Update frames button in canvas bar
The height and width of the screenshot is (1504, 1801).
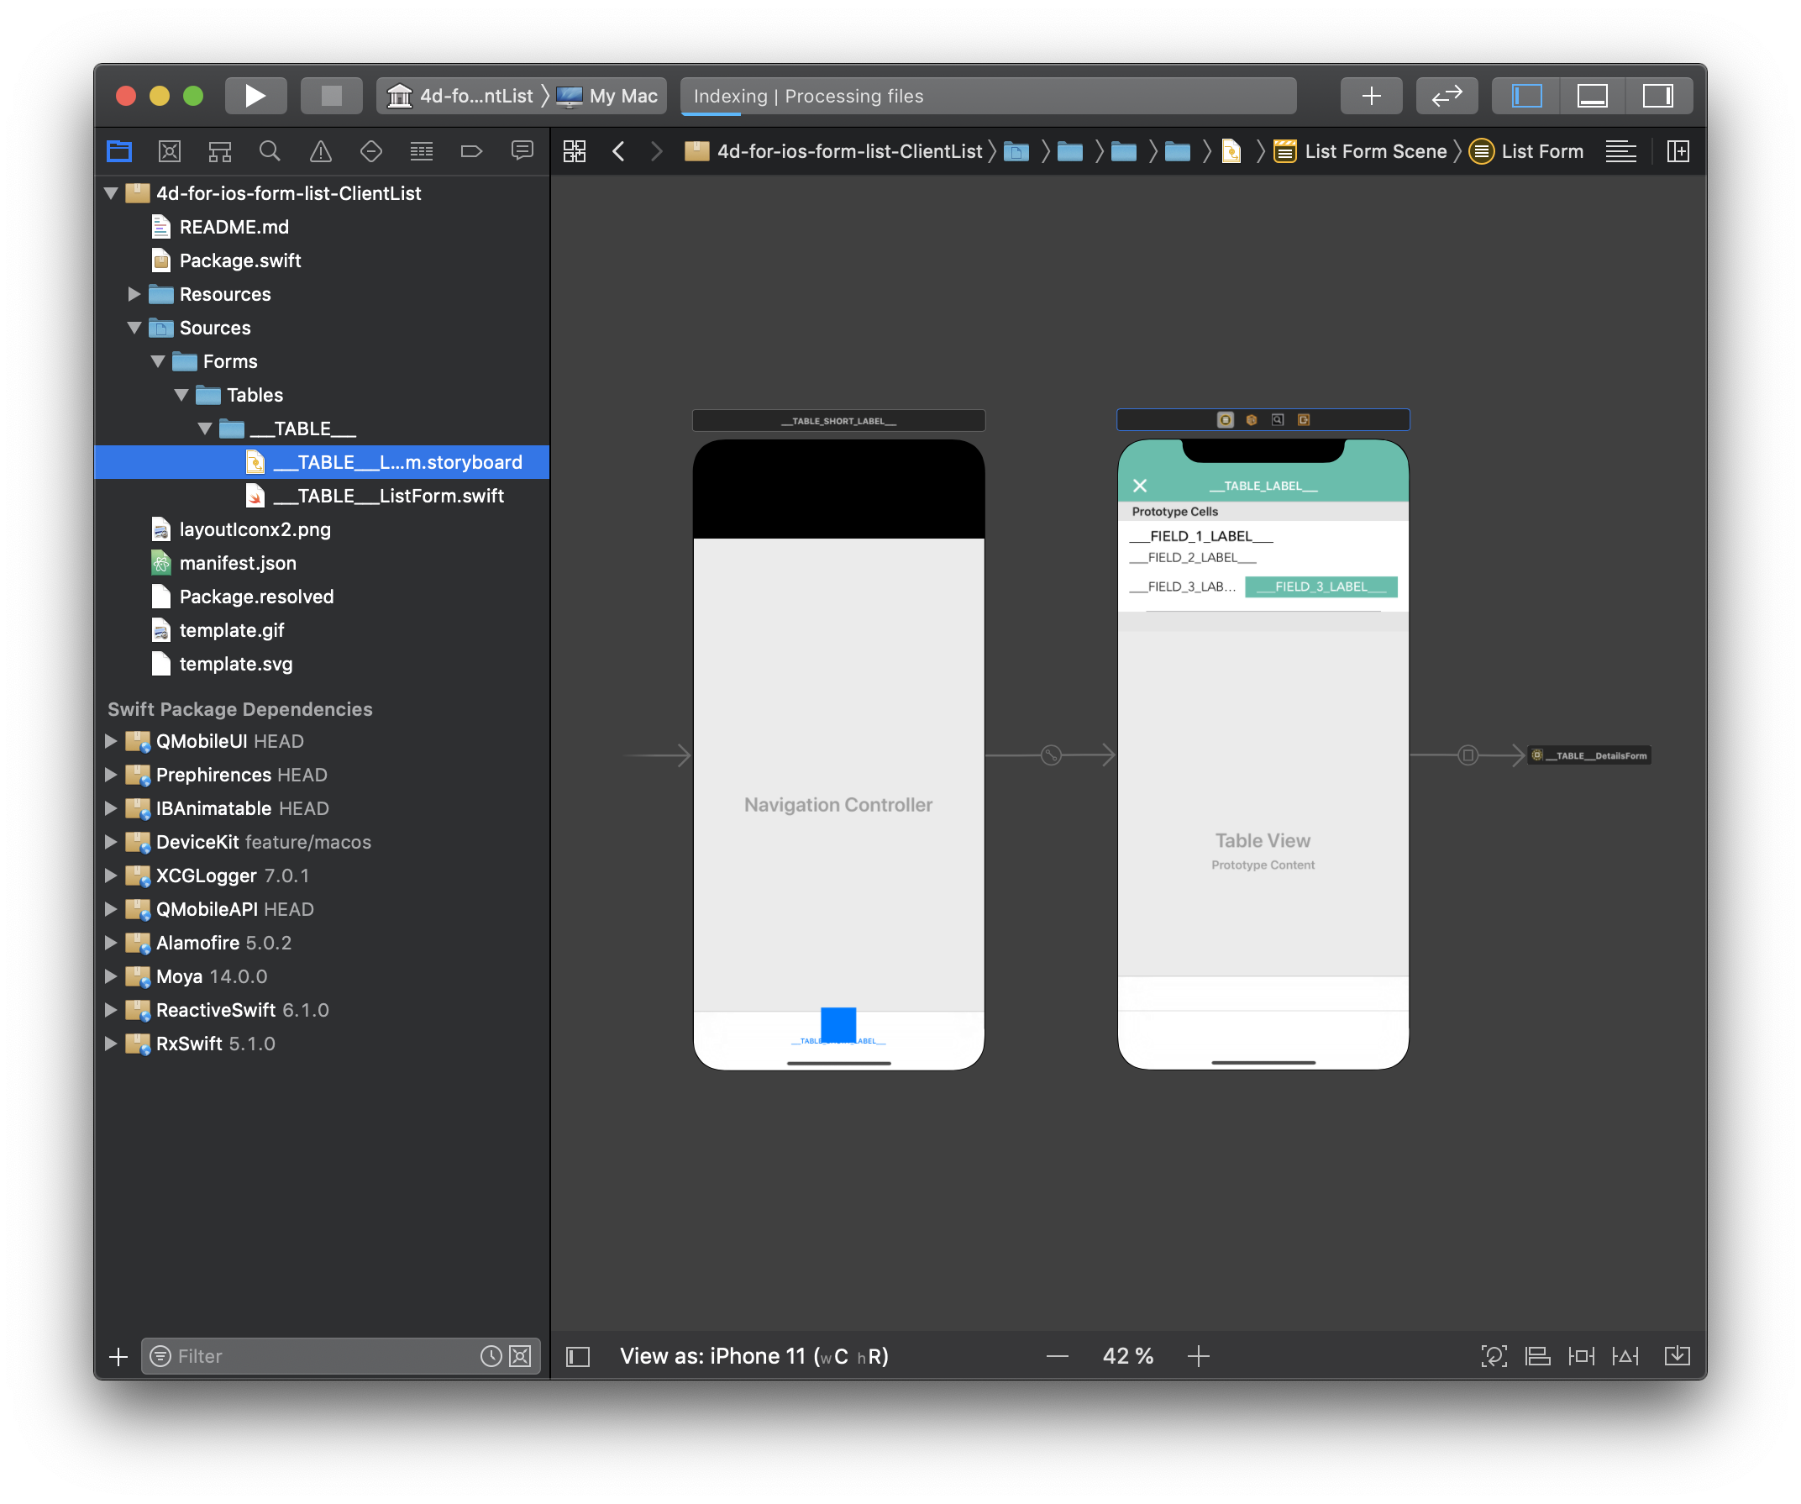pyautogui.click(x=1494, y=1356)
